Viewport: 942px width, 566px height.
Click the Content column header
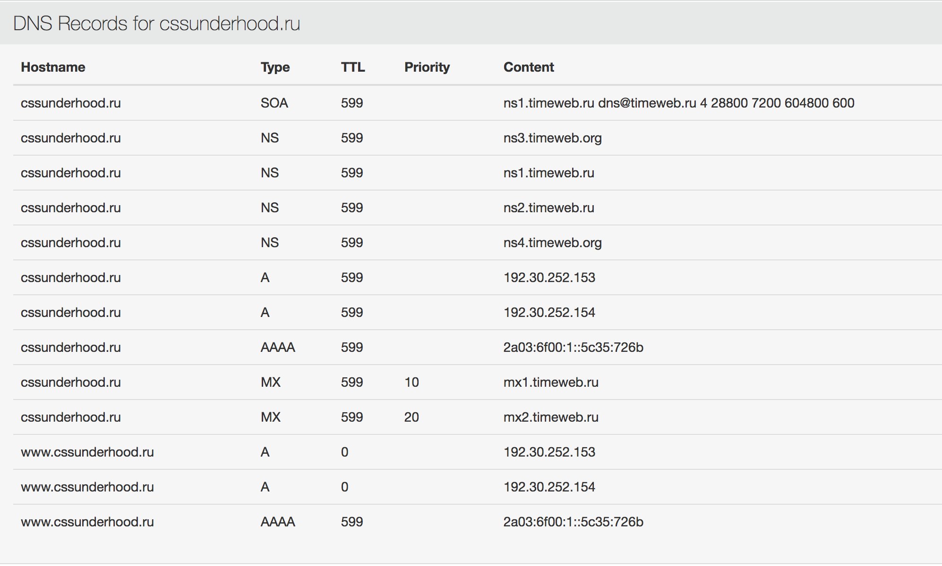click(x=529, y=67)
